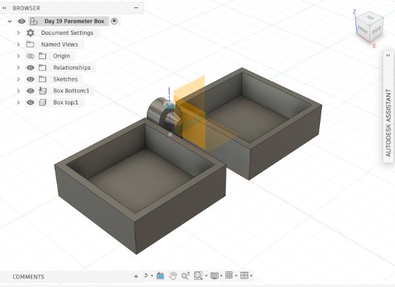Expand the Origin folder
Viewport: 395px width, 287px height.
pyautogui.click(x=18, y=56)
